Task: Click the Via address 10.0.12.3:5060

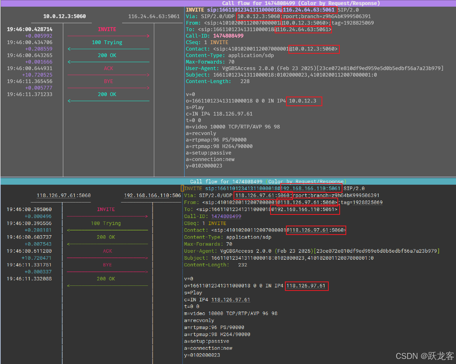Action: pos(259,16)
